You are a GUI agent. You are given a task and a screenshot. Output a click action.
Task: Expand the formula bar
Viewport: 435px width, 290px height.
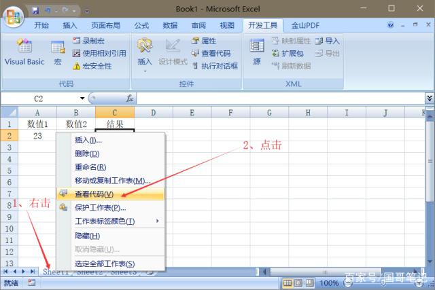(x=430, y=98)
